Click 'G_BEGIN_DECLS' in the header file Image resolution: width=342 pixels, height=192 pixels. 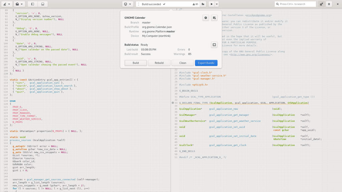coord(188,91)
